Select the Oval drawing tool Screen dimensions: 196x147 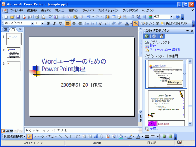click(x=78, y=136)
